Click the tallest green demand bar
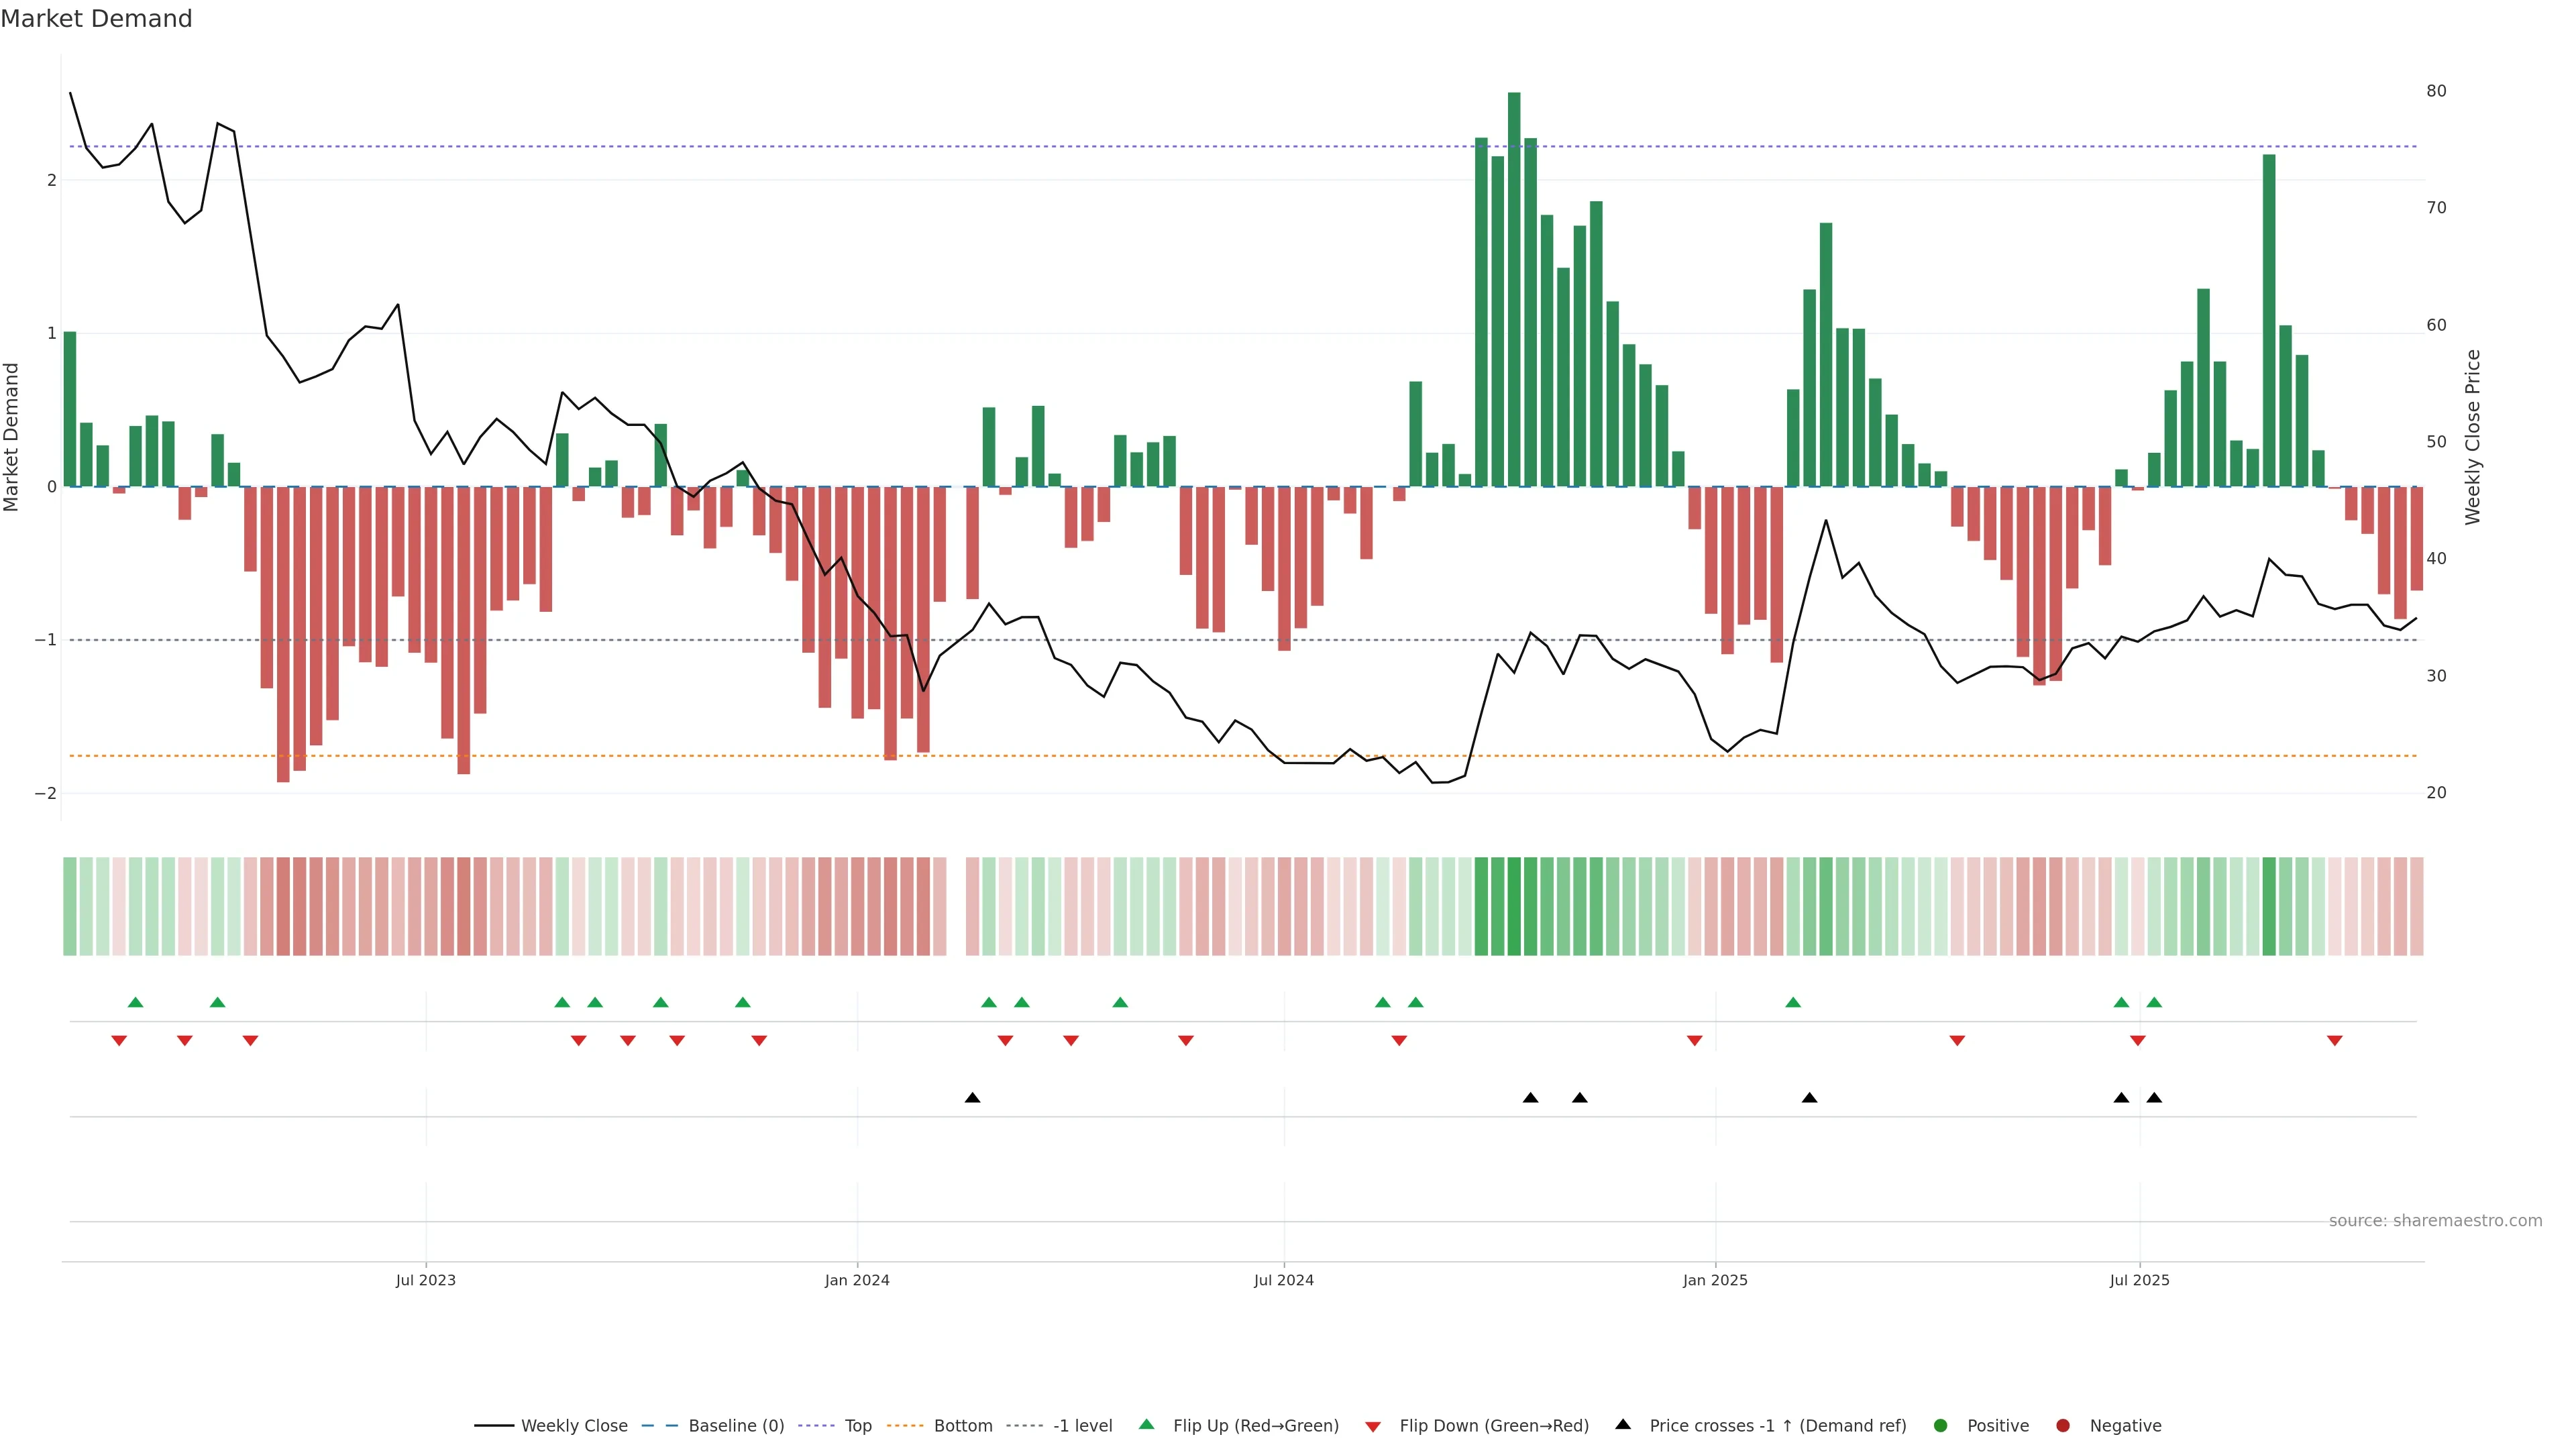Viewport: 2576px width, 1449px height. click(x=1514, y=290)
